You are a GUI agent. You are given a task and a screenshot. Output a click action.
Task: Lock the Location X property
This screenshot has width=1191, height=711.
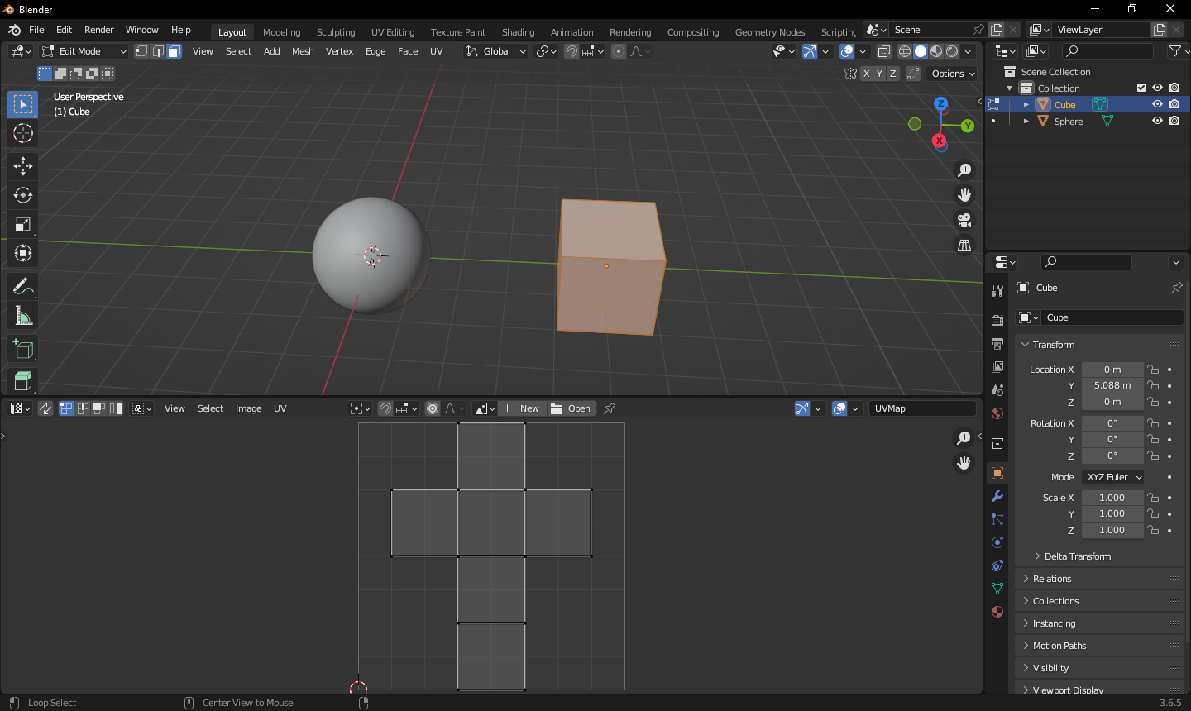[x=1153, y=370]
